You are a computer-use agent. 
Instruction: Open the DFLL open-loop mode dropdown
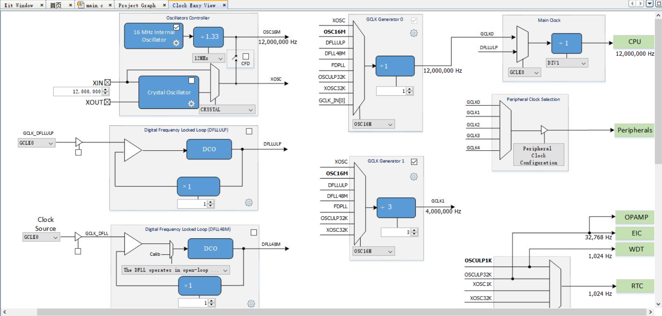[x=176, y=270]
